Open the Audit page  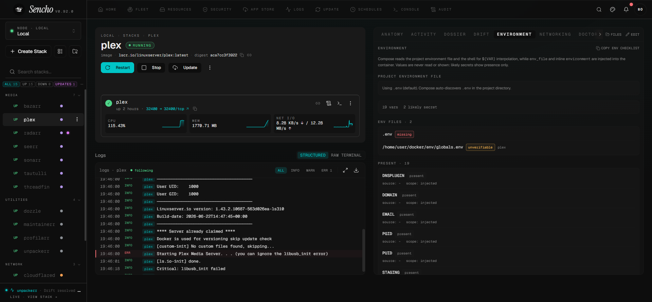[x=441, y=10]
